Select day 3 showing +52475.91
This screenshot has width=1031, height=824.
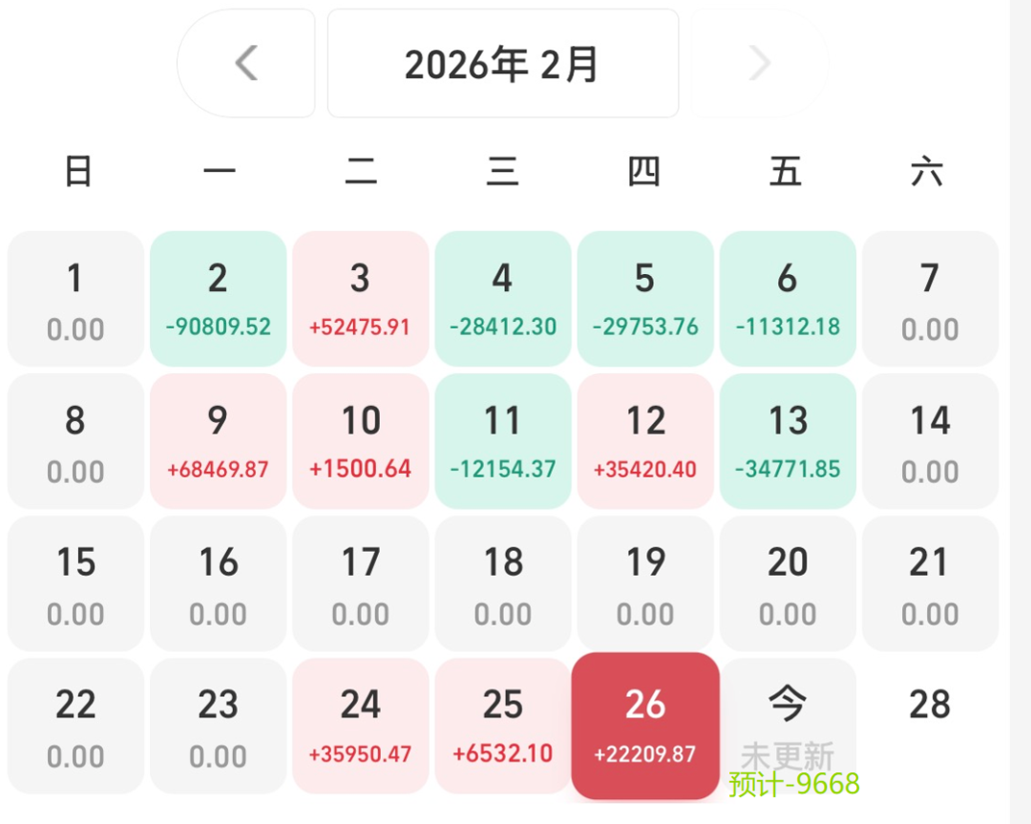click(x=360, y=299)
